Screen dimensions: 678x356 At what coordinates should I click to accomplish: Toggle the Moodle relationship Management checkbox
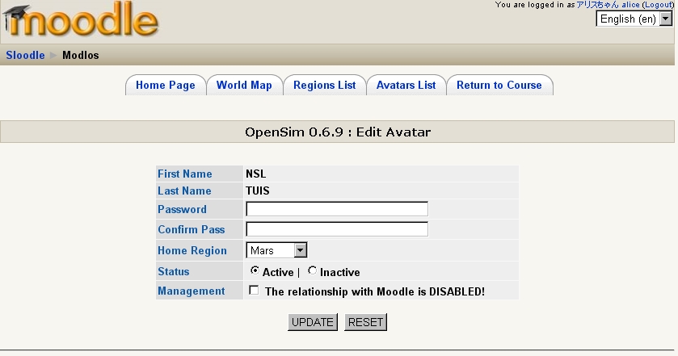point(255,291)
